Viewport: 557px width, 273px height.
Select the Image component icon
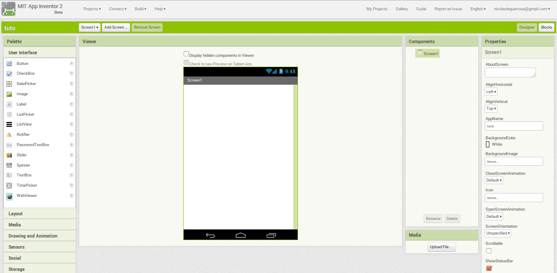point(9,94)
